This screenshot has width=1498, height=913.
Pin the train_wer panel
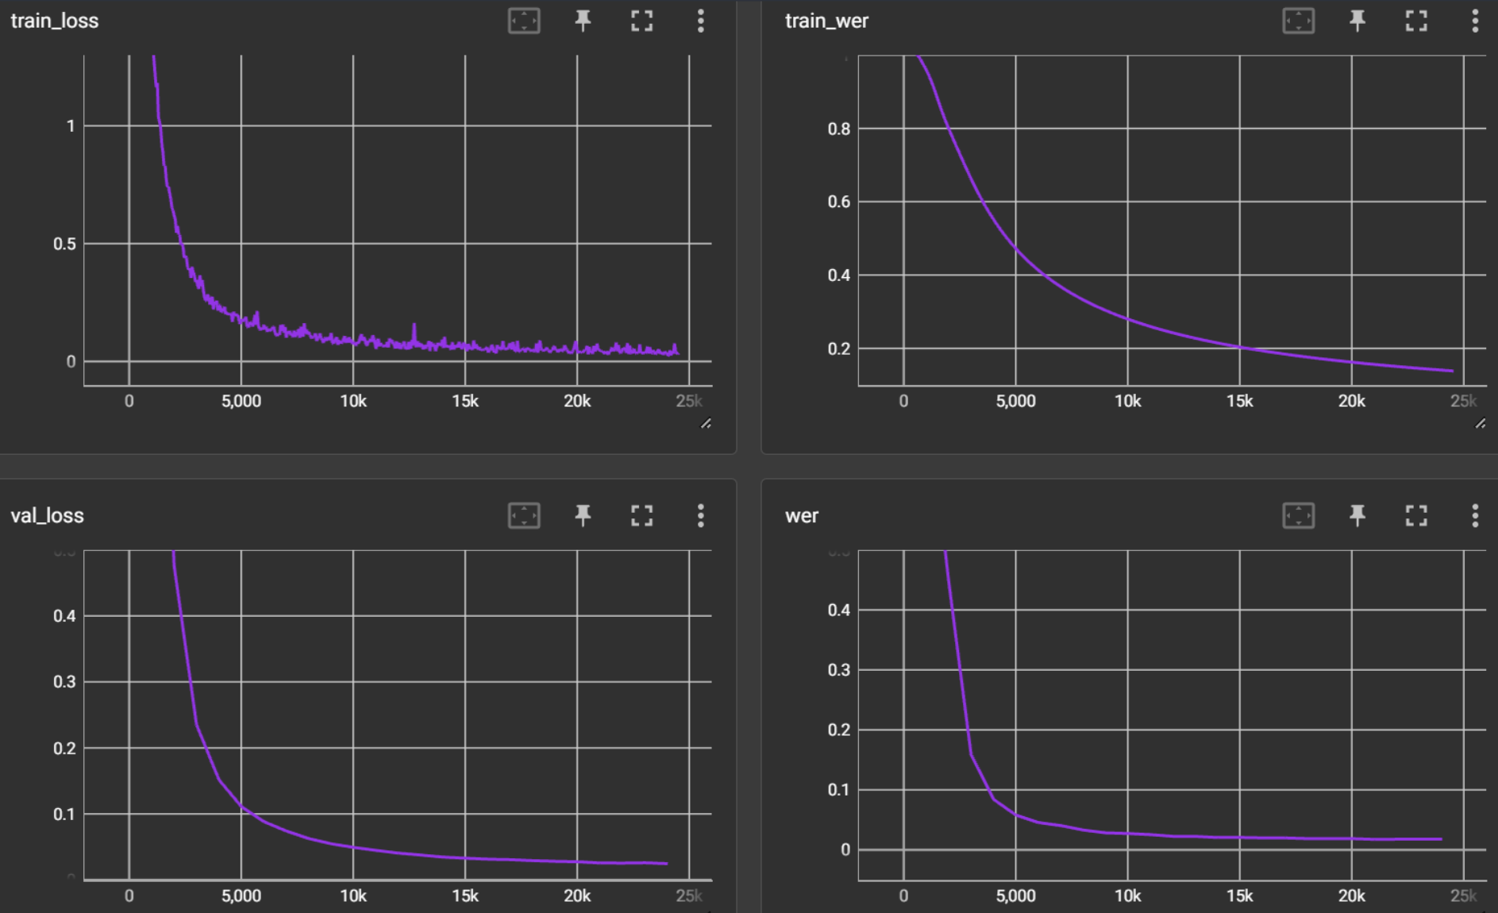tap(1357, 21)
